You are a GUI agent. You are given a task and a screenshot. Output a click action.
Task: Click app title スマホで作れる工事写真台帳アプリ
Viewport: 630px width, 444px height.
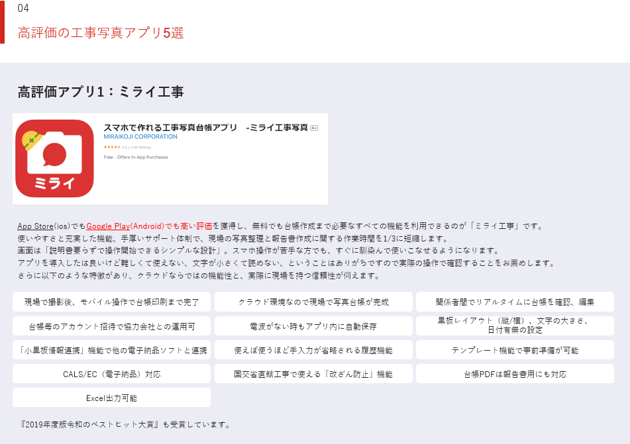click(170, 128)
